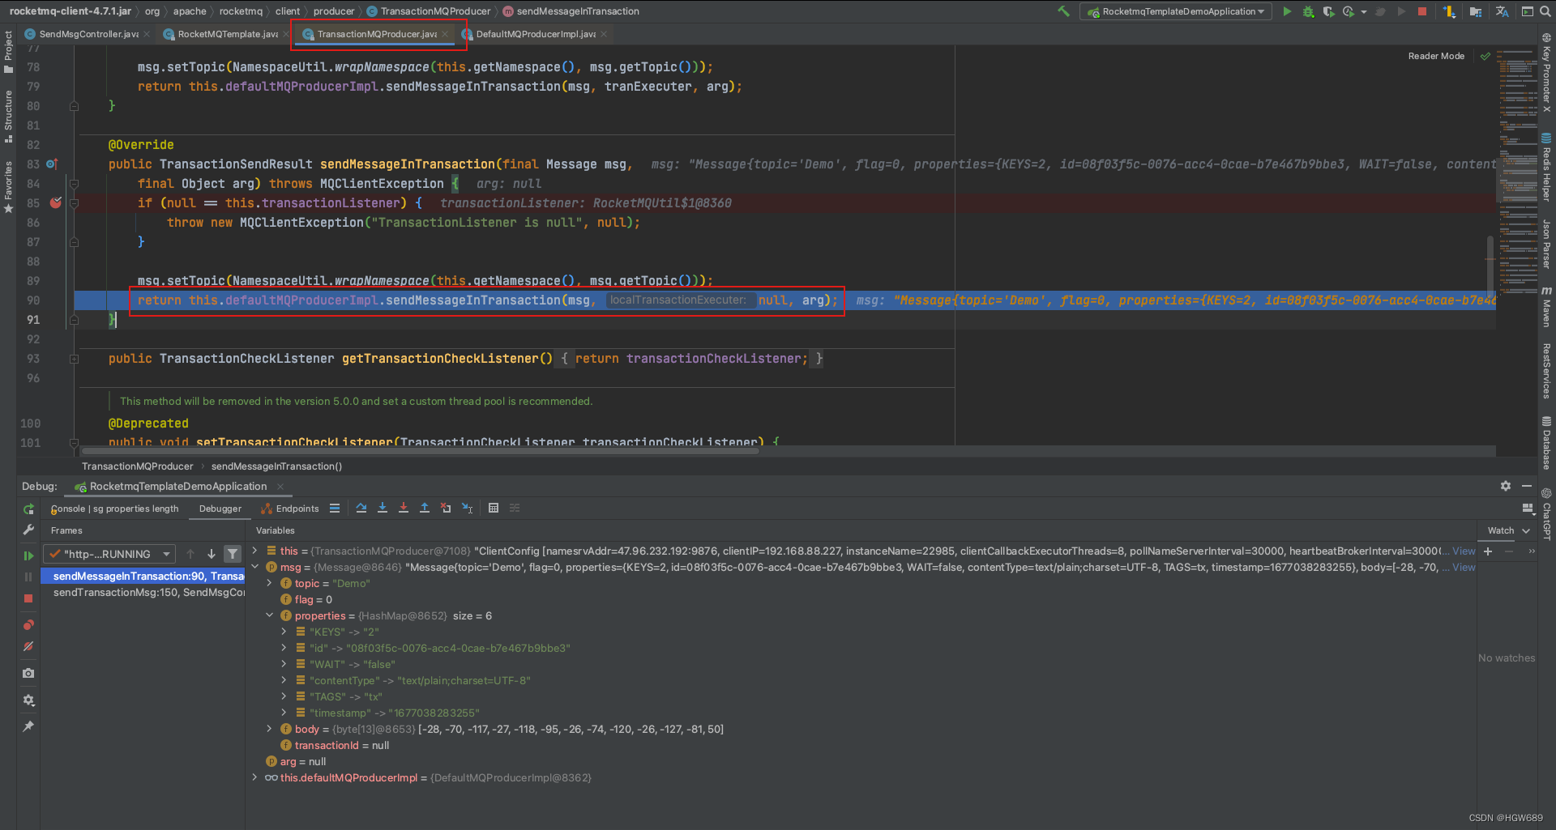The height and width of the screenshot is (830, 1556).
Task: Select frame sendMessageInTransaction:90
Action: coord(143,576)
